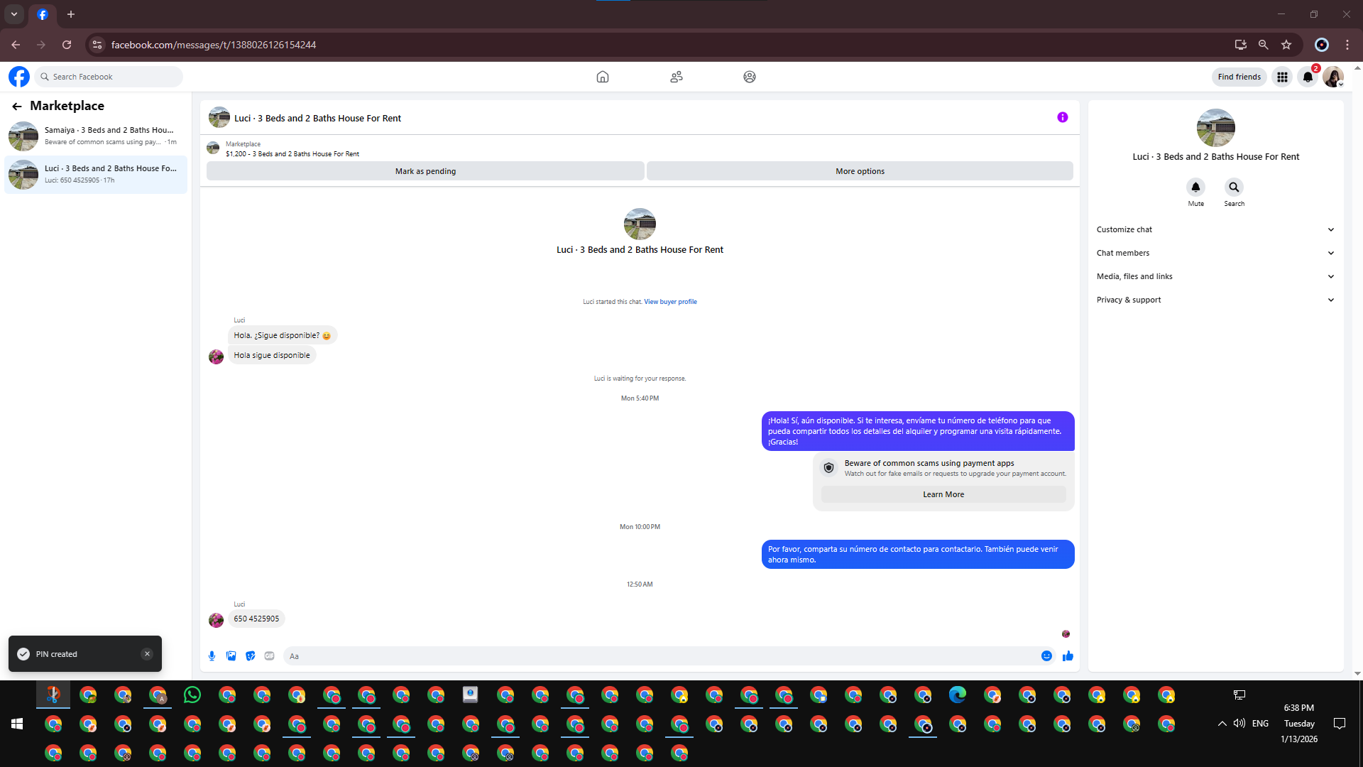Go to the Home tab

click(x=603, y=77)
